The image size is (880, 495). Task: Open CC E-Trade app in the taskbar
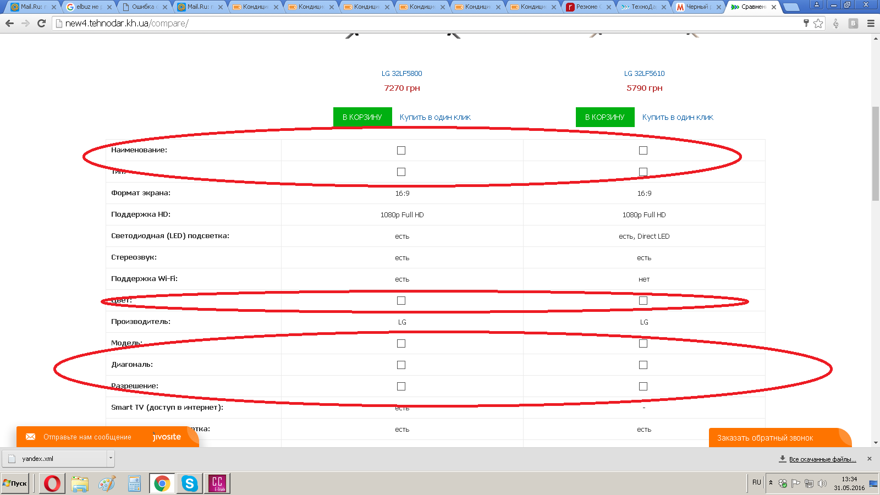(217, 483)
